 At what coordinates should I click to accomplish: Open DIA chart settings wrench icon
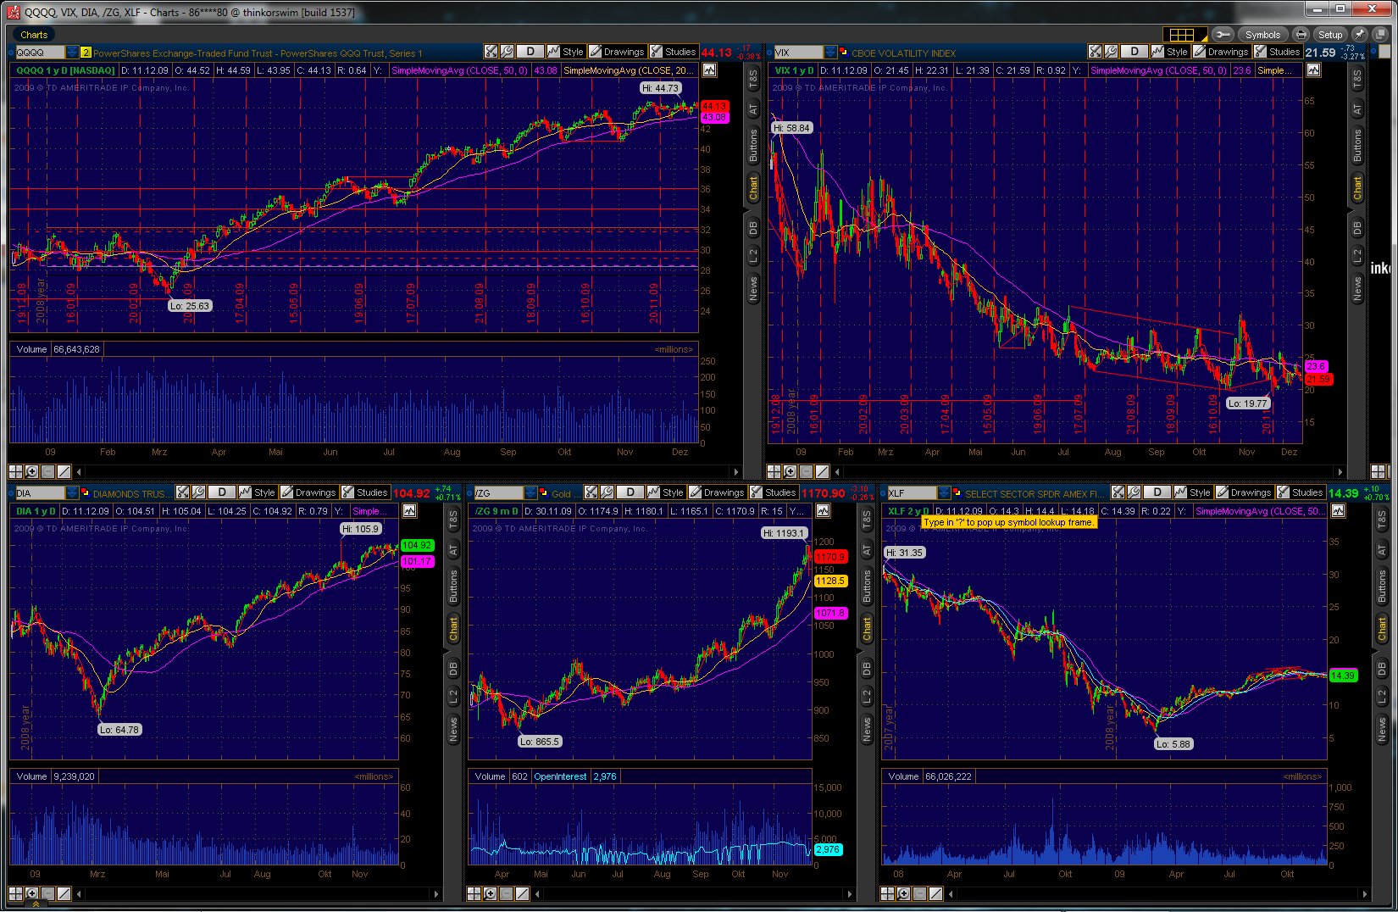[x=198, y=492]
